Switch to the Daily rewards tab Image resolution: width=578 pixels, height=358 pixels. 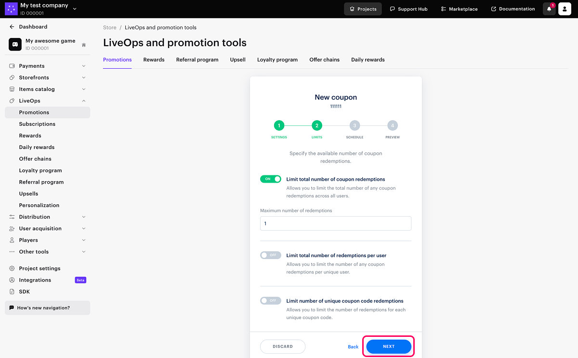(368, 60)
